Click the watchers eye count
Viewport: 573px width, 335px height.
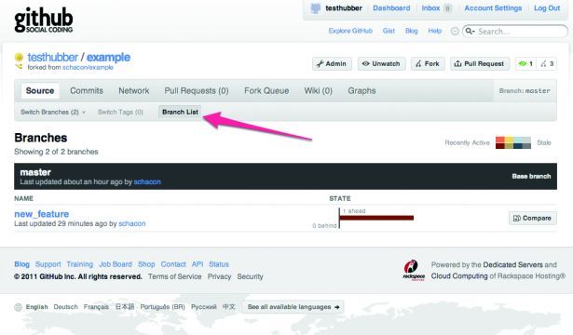(x=525, y=64)
